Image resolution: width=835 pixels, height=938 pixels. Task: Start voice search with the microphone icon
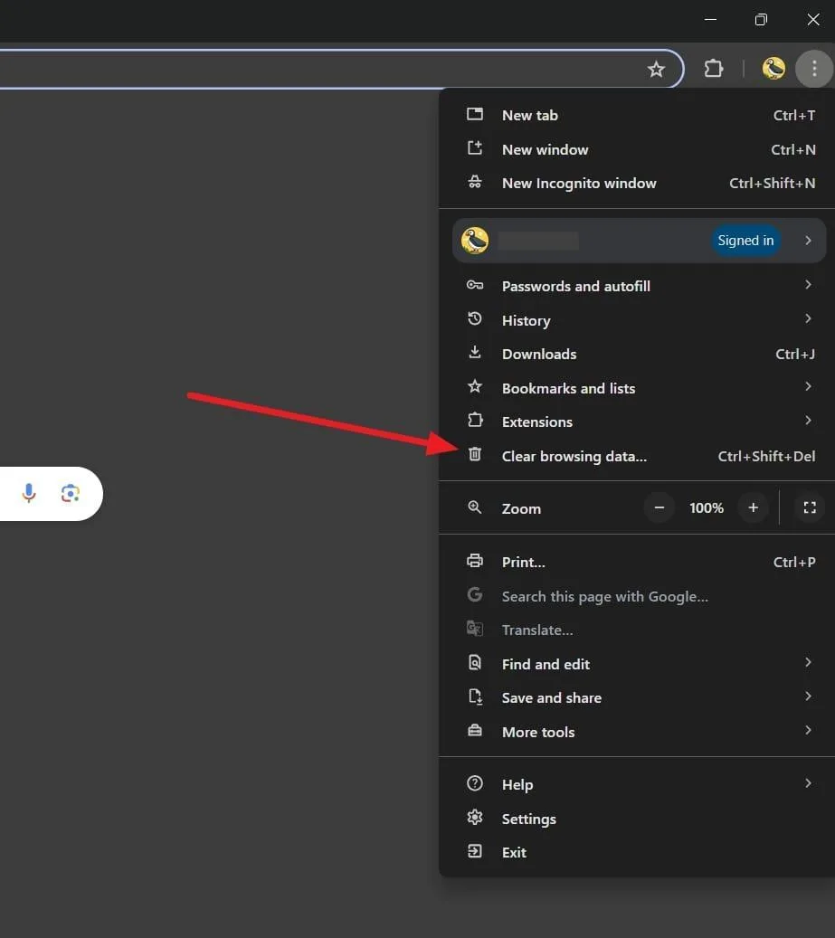29,493
